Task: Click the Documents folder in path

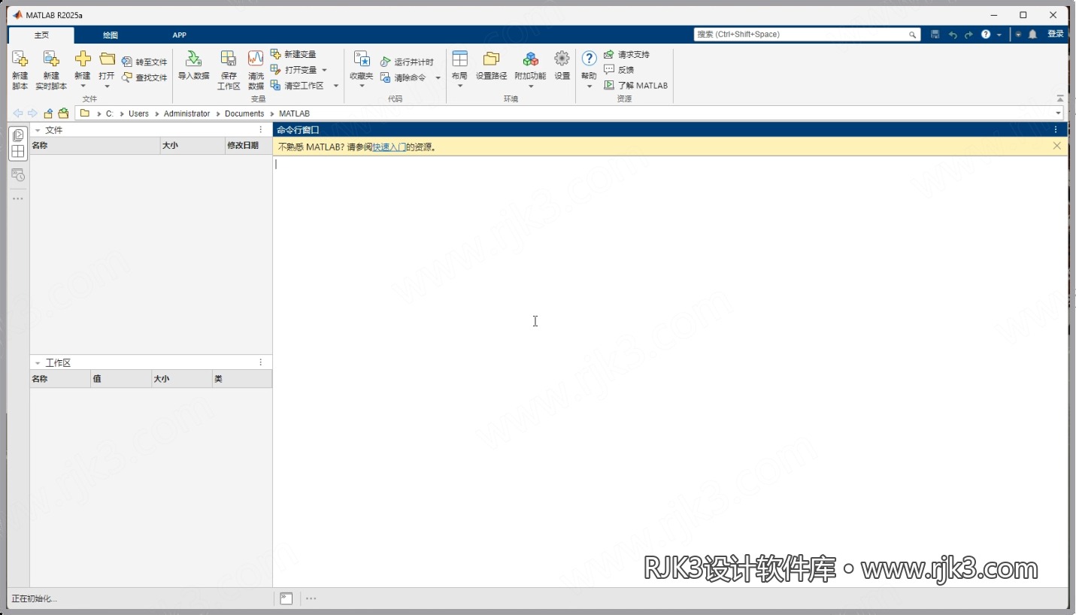Action: point(244,114)
